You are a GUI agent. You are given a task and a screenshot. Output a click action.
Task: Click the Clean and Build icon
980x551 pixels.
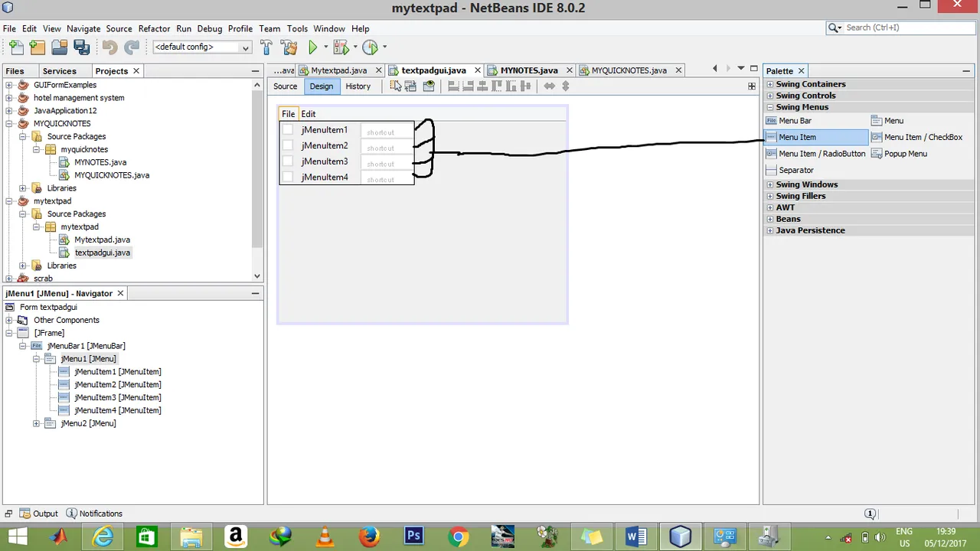click(289, 47)
